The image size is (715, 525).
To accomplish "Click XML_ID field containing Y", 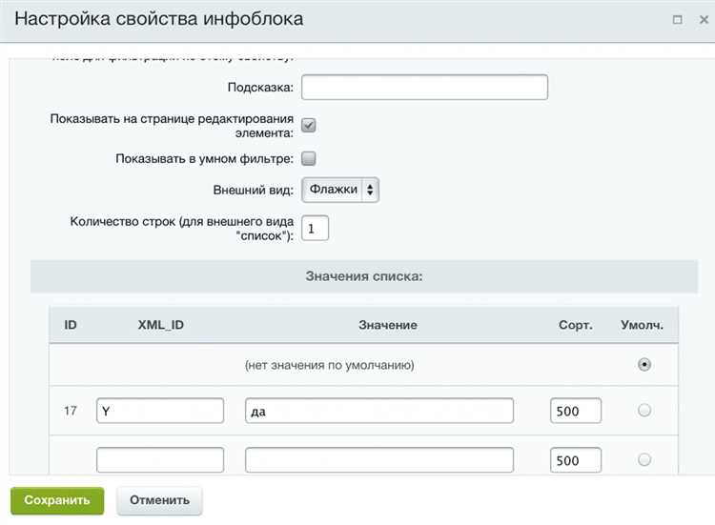I will point(160,411).
